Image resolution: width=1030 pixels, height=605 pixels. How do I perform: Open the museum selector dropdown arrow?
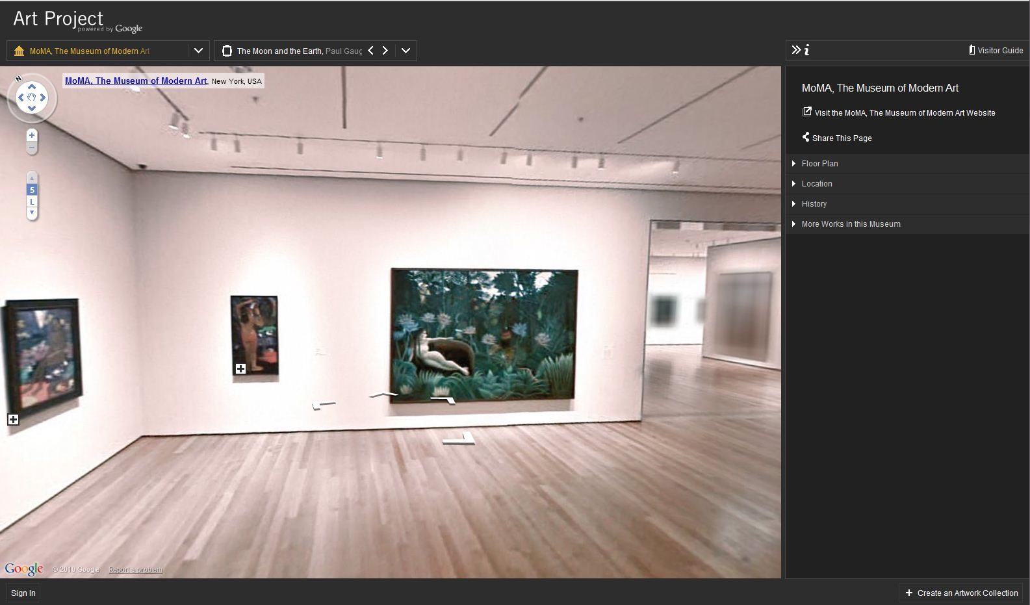point(198,51)
